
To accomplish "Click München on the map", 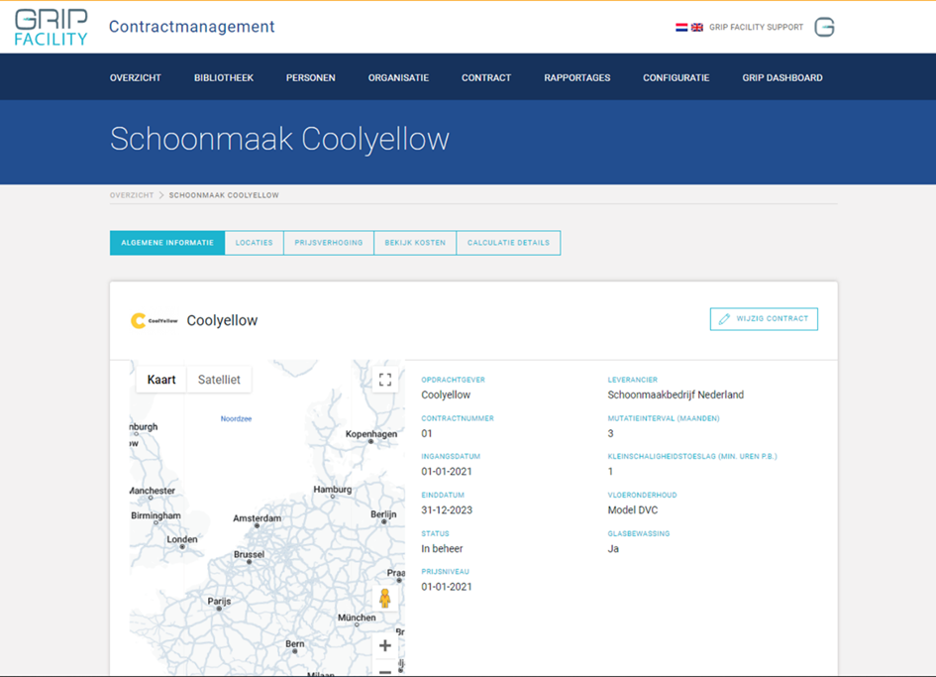I will [357, 618].
